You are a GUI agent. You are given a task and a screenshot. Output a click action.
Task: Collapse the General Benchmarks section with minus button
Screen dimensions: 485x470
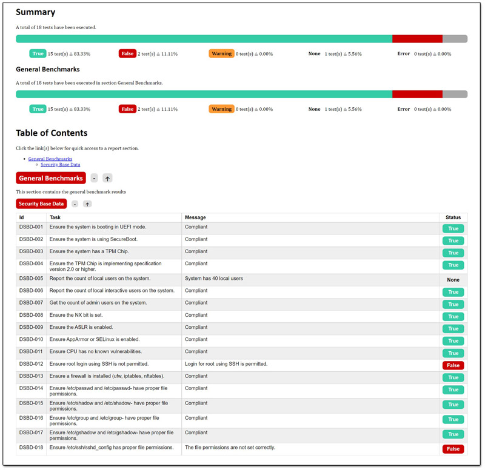[94, 179]
